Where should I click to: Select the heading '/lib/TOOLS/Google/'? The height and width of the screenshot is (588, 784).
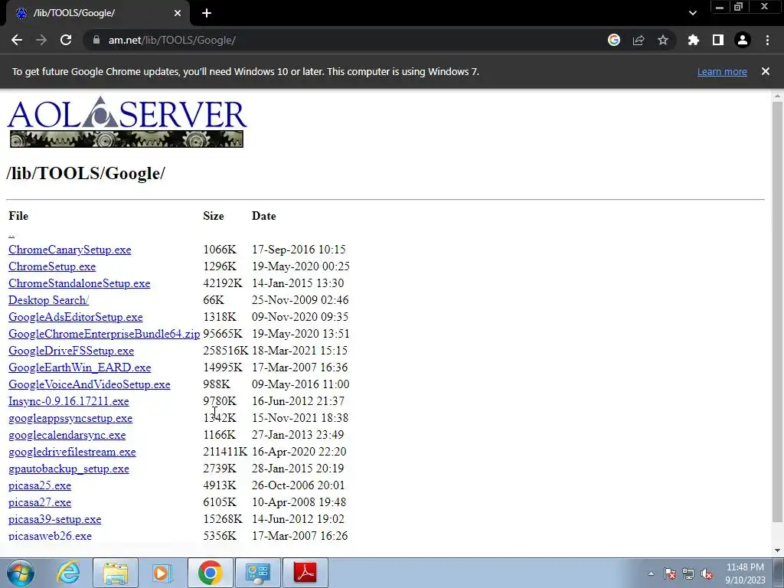tap(86, 173)
